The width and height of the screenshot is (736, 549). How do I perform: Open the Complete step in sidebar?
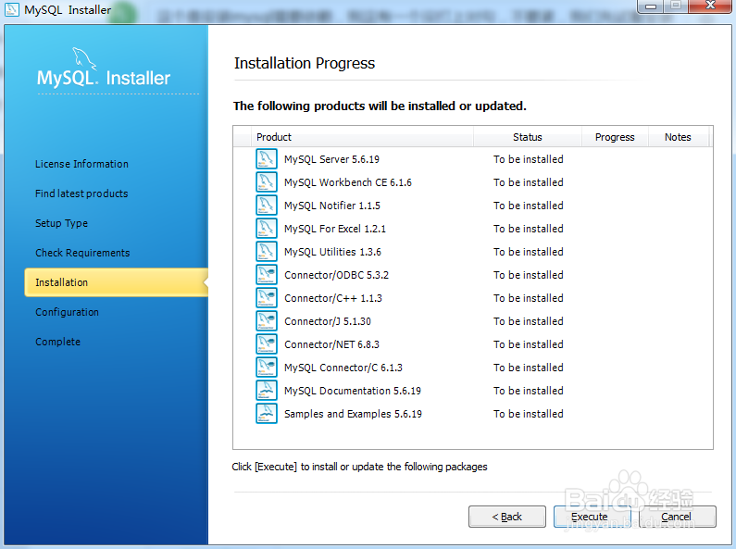coord(57,342)
